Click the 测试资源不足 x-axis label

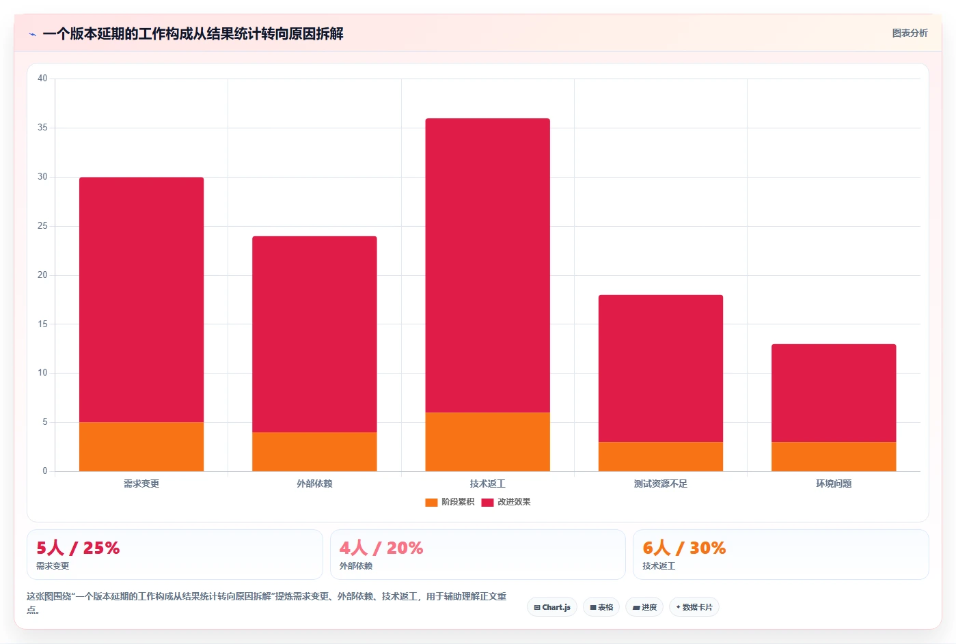point(661,484)
